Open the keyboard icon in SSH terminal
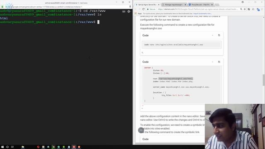 (124, 12)
